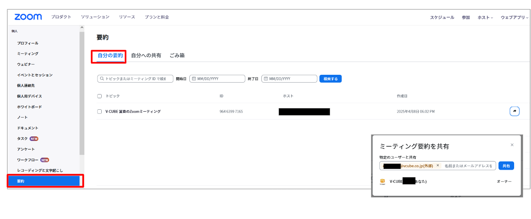Click the share arrow icon for the meeting
This screenshot has width=531, height=219.
pos(515,111)
